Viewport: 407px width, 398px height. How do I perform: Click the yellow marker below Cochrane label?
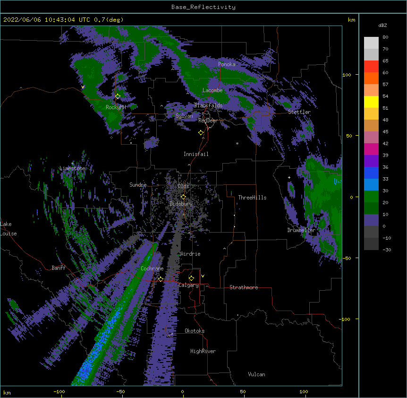161,279
